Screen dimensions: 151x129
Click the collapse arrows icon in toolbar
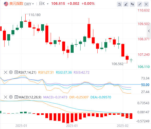[140, 4]
